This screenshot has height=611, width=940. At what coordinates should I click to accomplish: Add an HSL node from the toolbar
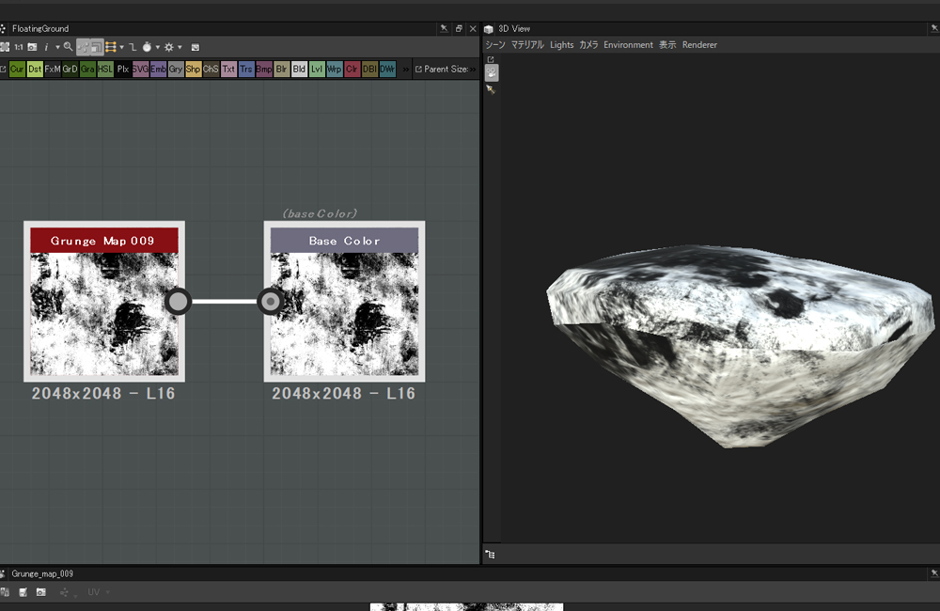(105, 69)
